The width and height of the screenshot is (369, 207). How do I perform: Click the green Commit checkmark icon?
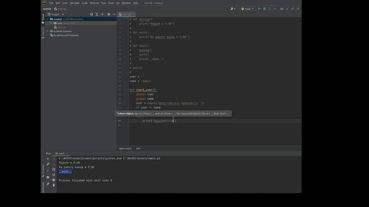pos(292,9)
